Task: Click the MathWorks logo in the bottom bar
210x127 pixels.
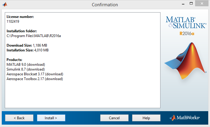Action: tap(184, 118)
